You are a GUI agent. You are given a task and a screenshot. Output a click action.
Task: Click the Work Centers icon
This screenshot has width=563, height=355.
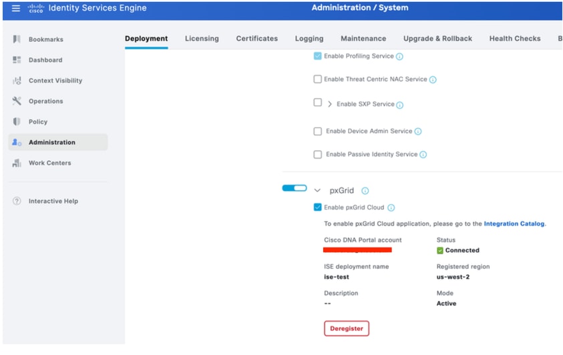click(x=17, y=163)
